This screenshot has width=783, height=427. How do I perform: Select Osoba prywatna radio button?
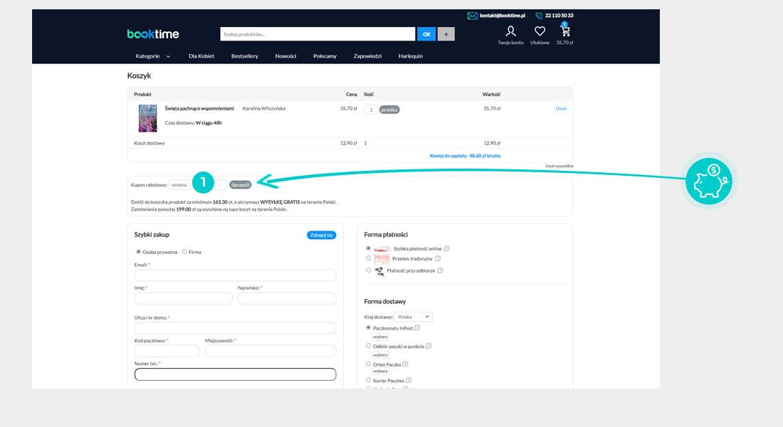pyautogui.click(x=138, y=252)
